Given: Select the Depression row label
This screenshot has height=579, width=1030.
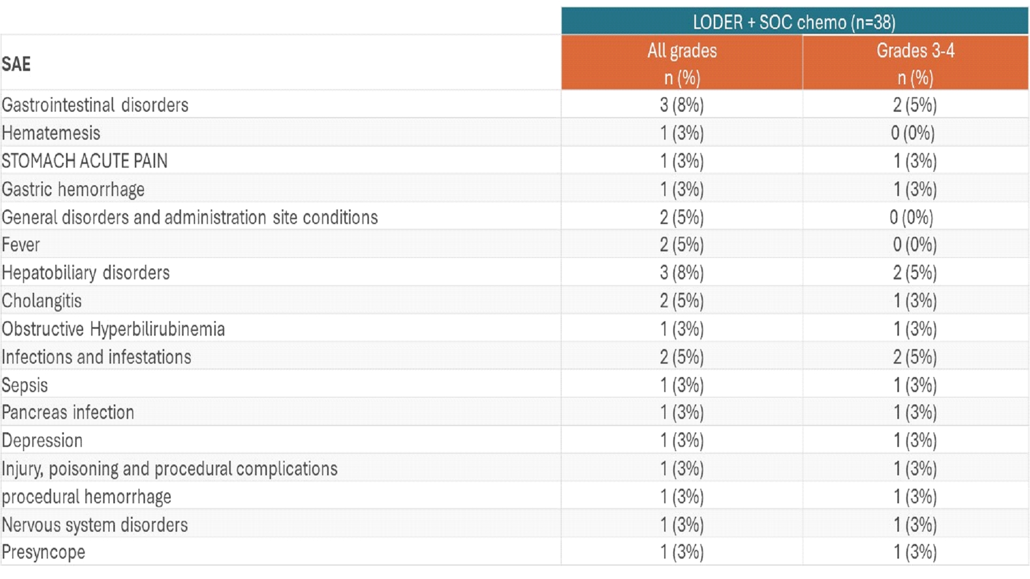Looking at the screenshot, I should (x=42, y=440).
